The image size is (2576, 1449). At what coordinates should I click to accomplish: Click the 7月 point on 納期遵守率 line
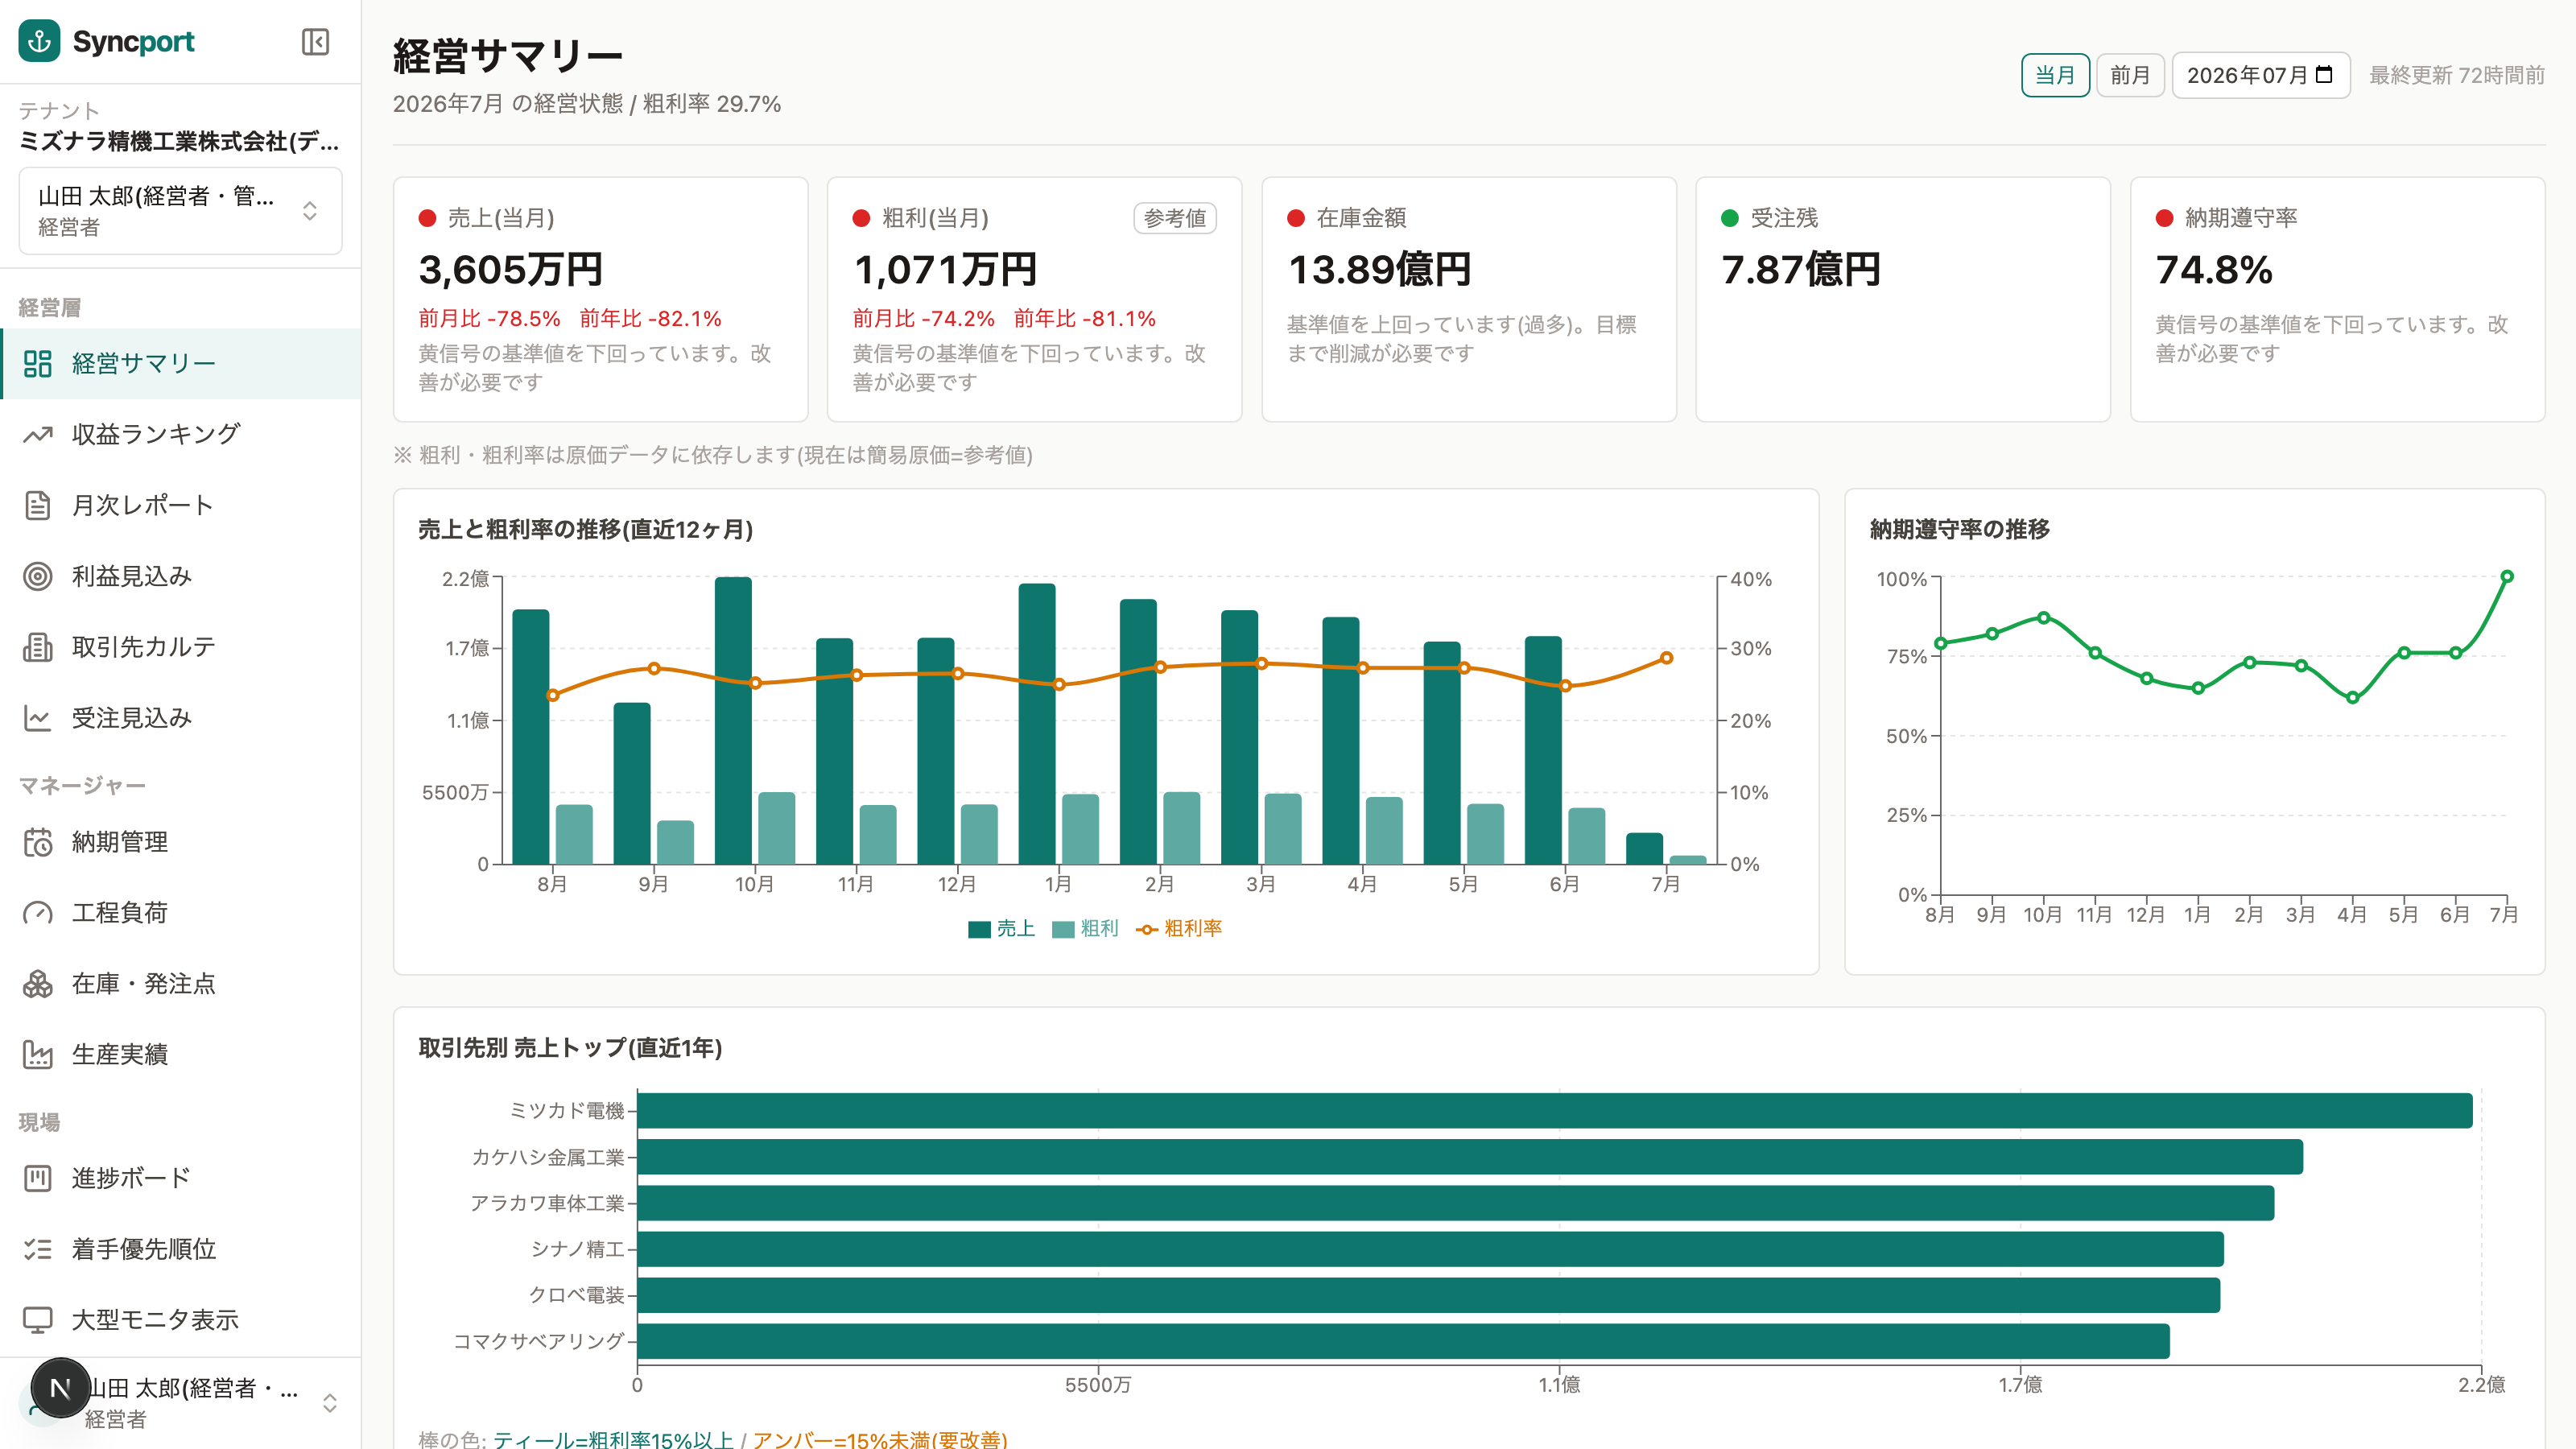(2507, 576)
